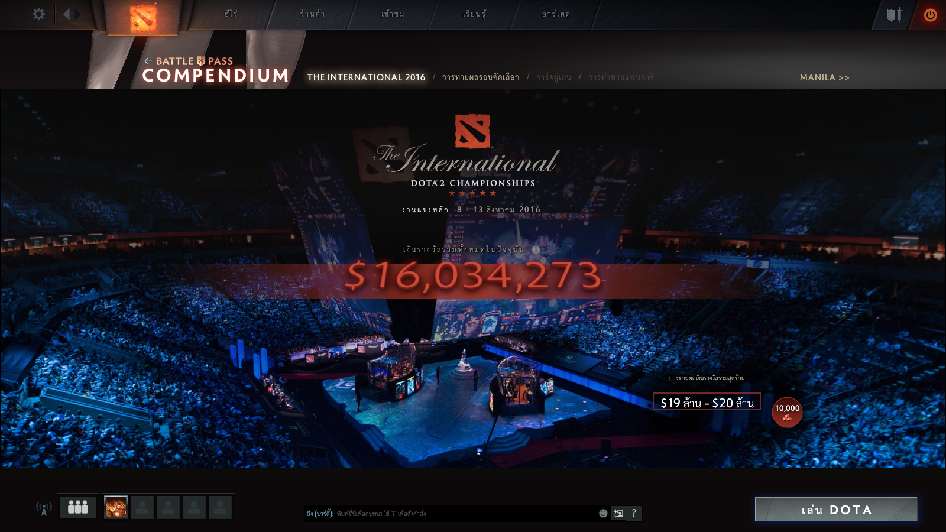Open the ฮีโร่ heroes menu tab
Screen dimensions: 946x532
[x=231, y=14]
